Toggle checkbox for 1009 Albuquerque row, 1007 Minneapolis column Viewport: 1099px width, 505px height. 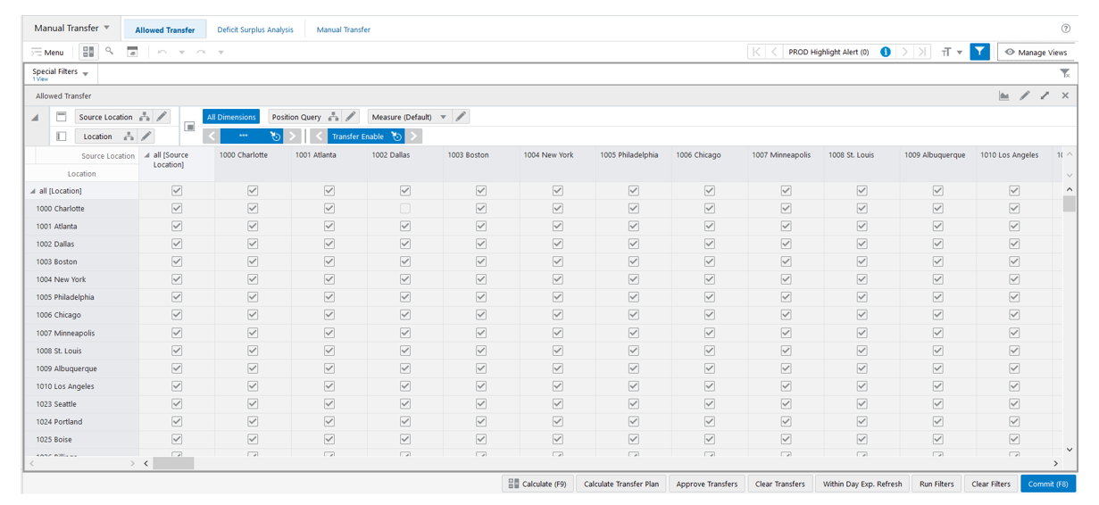click(x=787, y=368)
